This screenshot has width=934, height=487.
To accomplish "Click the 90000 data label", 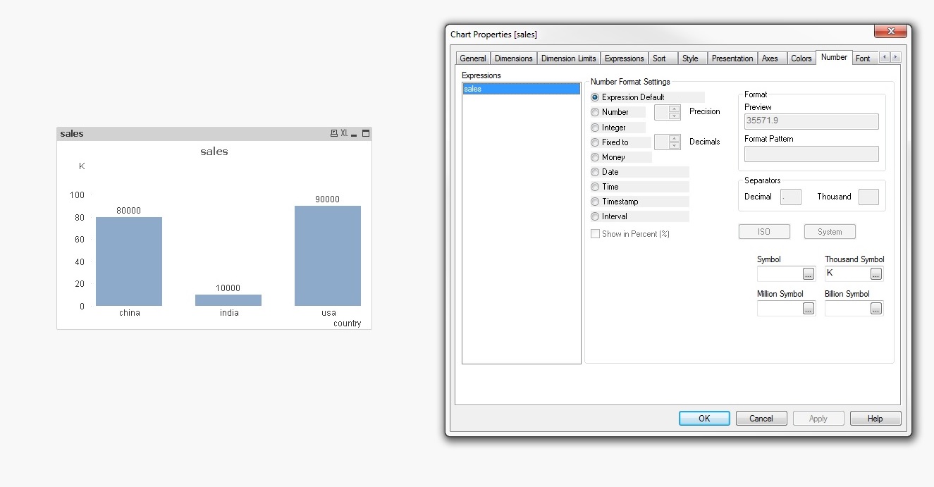I will point(327,199).
